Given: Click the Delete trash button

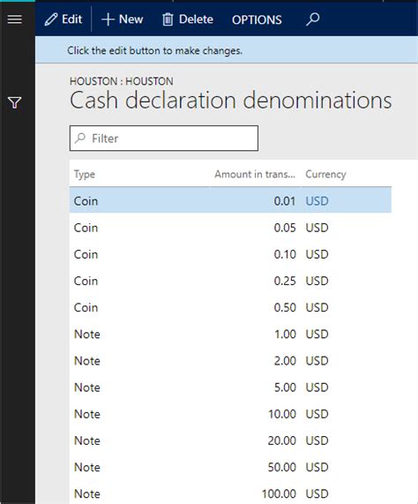Looking at the screenshot, I should (188, 19).
